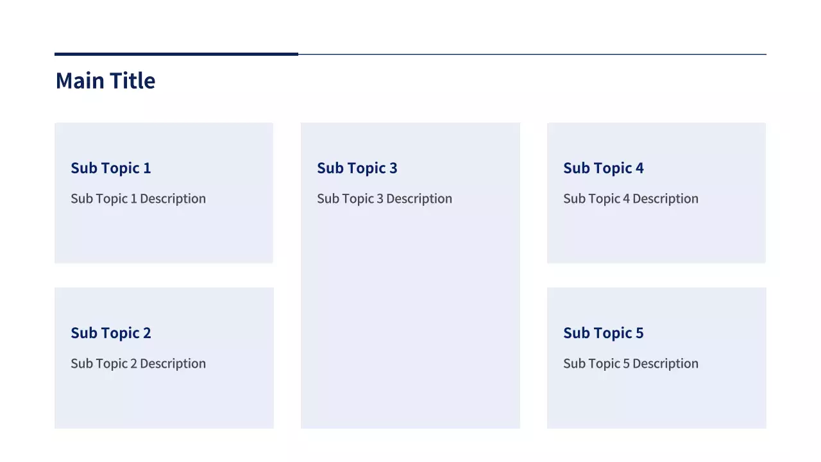Select the thick dark blue bar above the title
The image size is (821, 462).
[x=176, y=54]
